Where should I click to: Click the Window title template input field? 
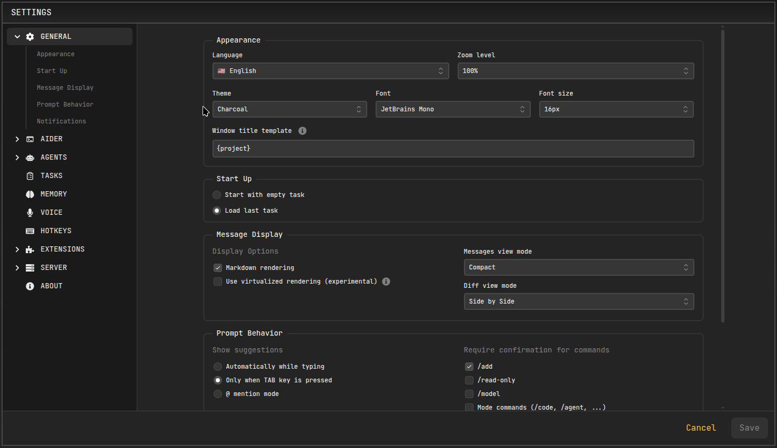pos(453,149)
